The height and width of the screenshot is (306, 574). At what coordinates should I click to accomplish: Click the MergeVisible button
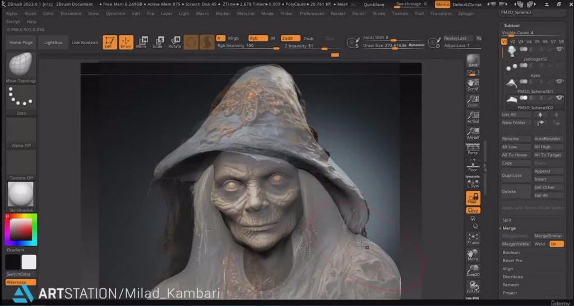coord(516,244)
